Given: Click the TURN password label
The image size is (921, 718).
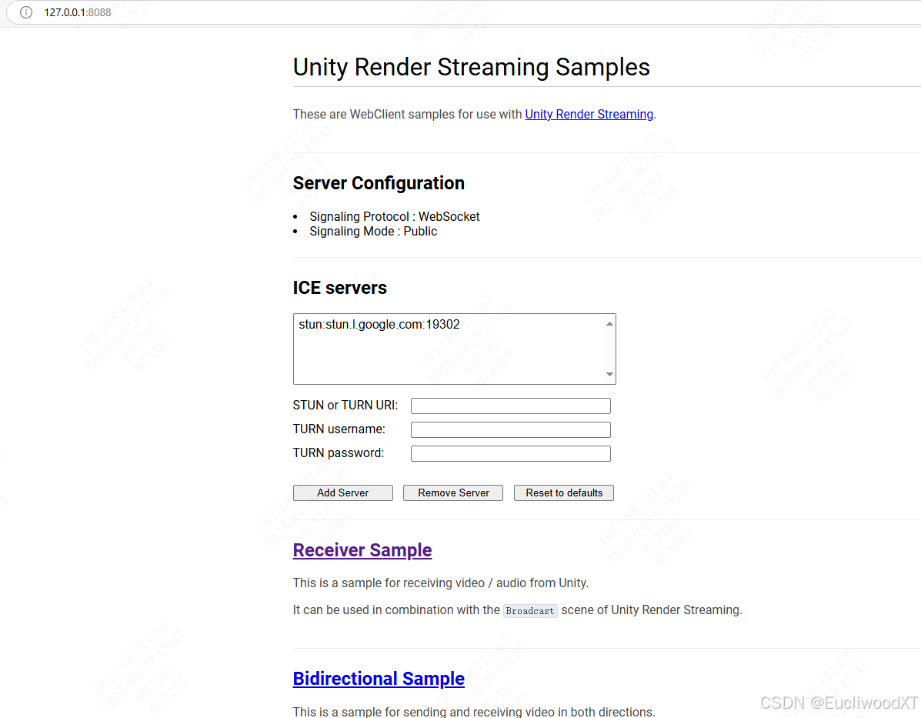Looking at the screenshot, I should (x=339, y=453).
